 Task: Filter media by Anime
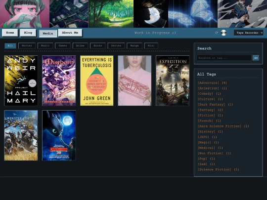tap(80, 45)
